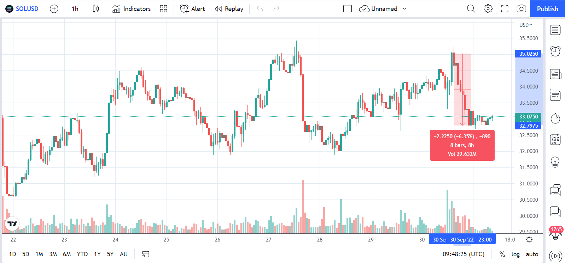Image resolution: width=565 pixels, height=263 pixels.
Task: Toggle auto scale on price axis
Action: [532, 254]
